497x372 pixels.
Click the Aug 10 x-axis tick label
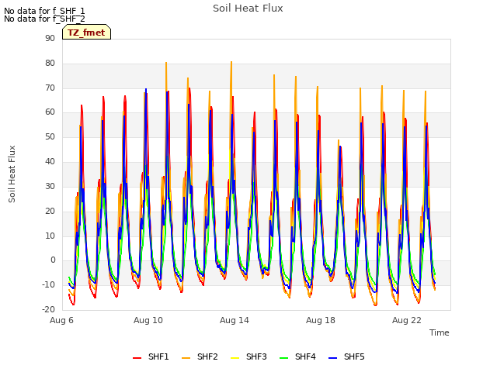pos(148,320)
